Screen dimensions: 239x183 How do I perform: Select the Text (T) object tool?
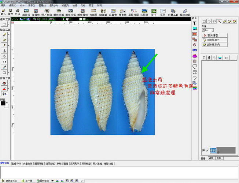coord(195,23)
